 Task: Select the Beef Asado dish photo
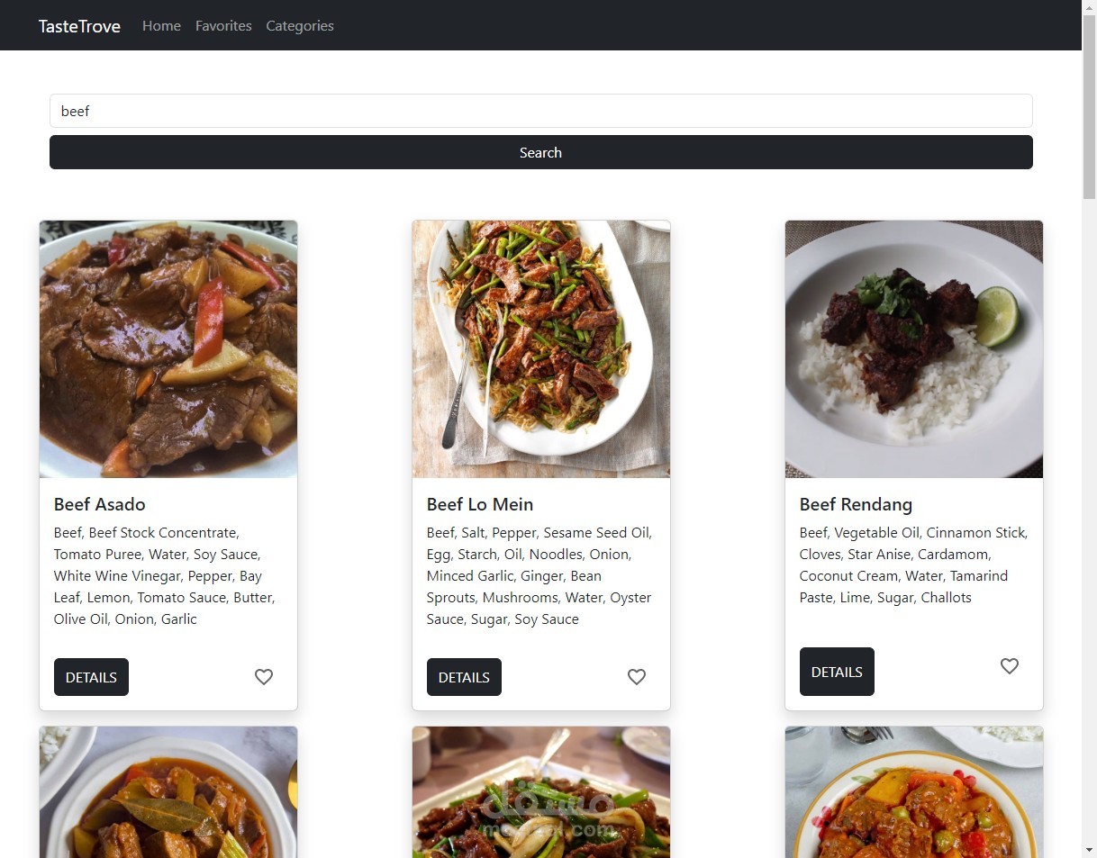(168, 349)
